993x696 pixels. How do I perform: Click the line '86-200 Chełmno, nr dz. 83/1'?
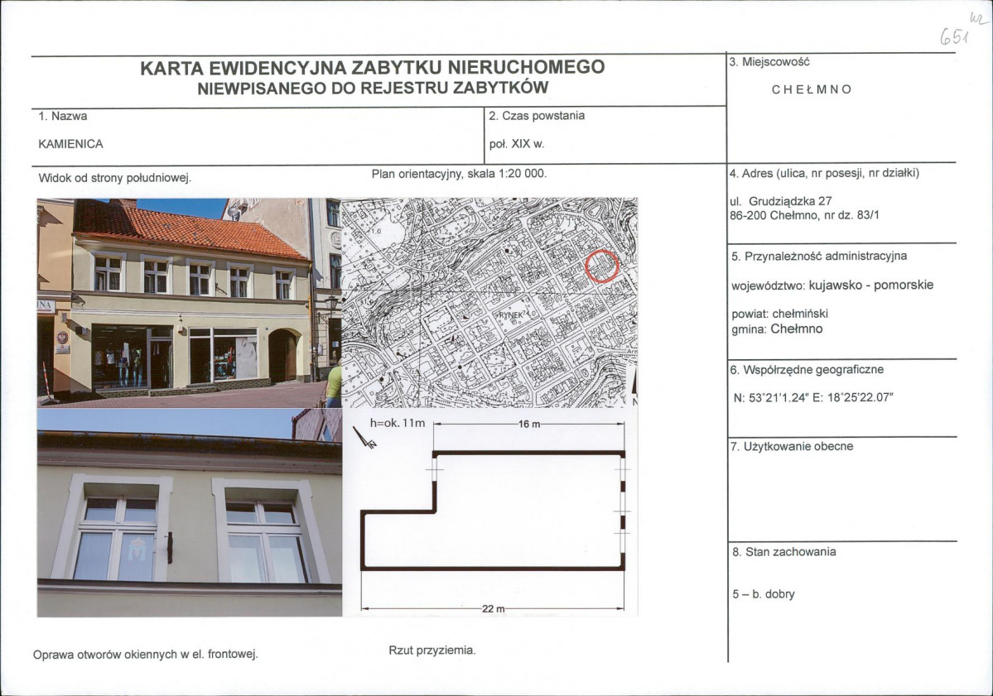805,215
